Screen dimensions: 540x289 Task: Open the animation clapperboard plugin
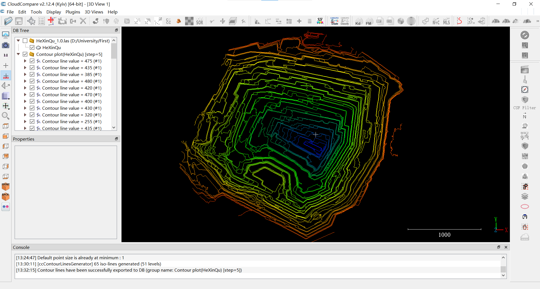[525, 69]
